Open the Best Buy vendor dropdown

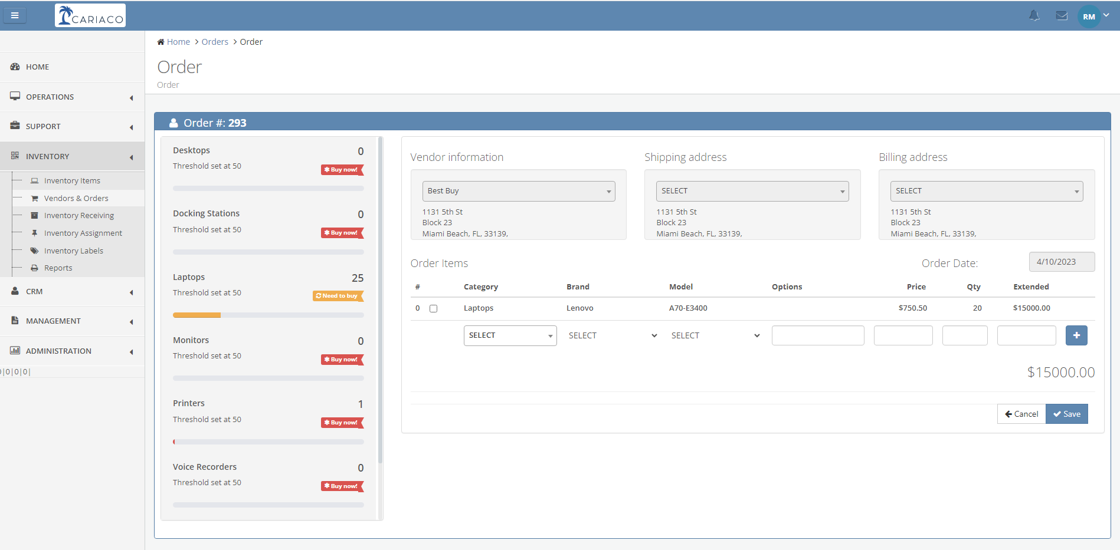coord(518,191)
